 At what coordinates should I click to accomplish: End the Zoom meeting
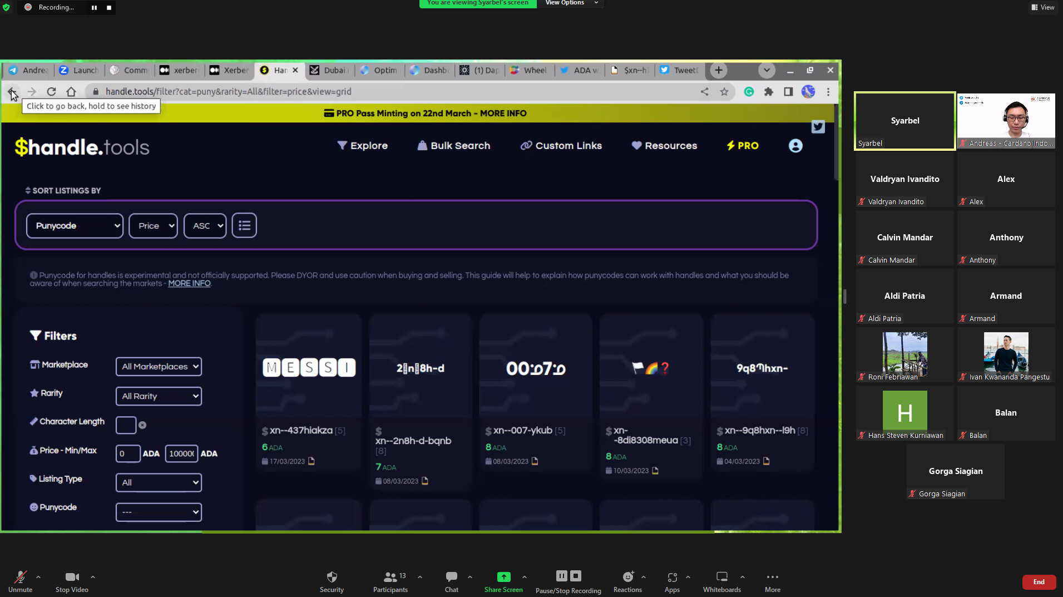coord(1039,582)
